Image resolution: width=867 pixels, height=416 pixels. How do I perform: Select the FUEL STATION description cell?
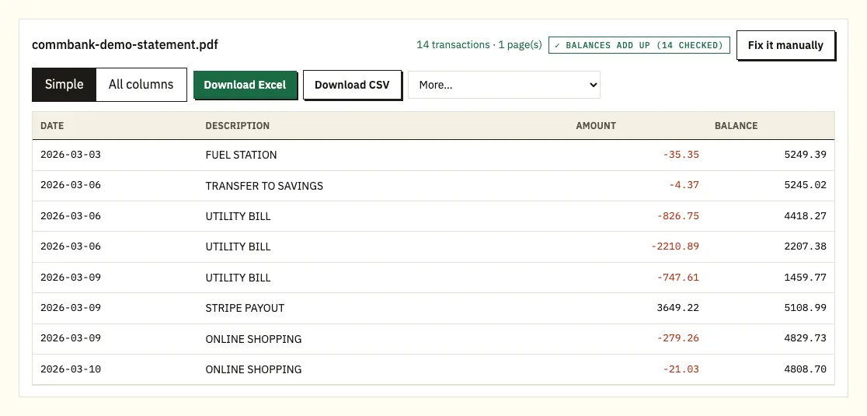pyautogui.click(x=241, y=155)
